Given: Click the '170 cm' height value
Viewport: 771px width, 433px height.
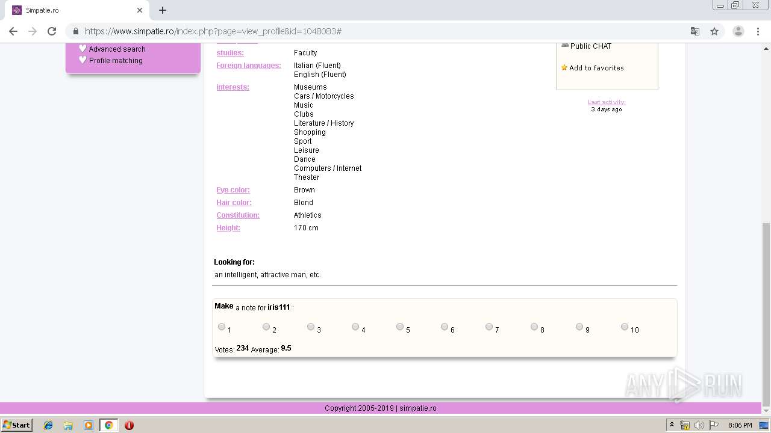Looking at the screenshot, I should [306, 228].
